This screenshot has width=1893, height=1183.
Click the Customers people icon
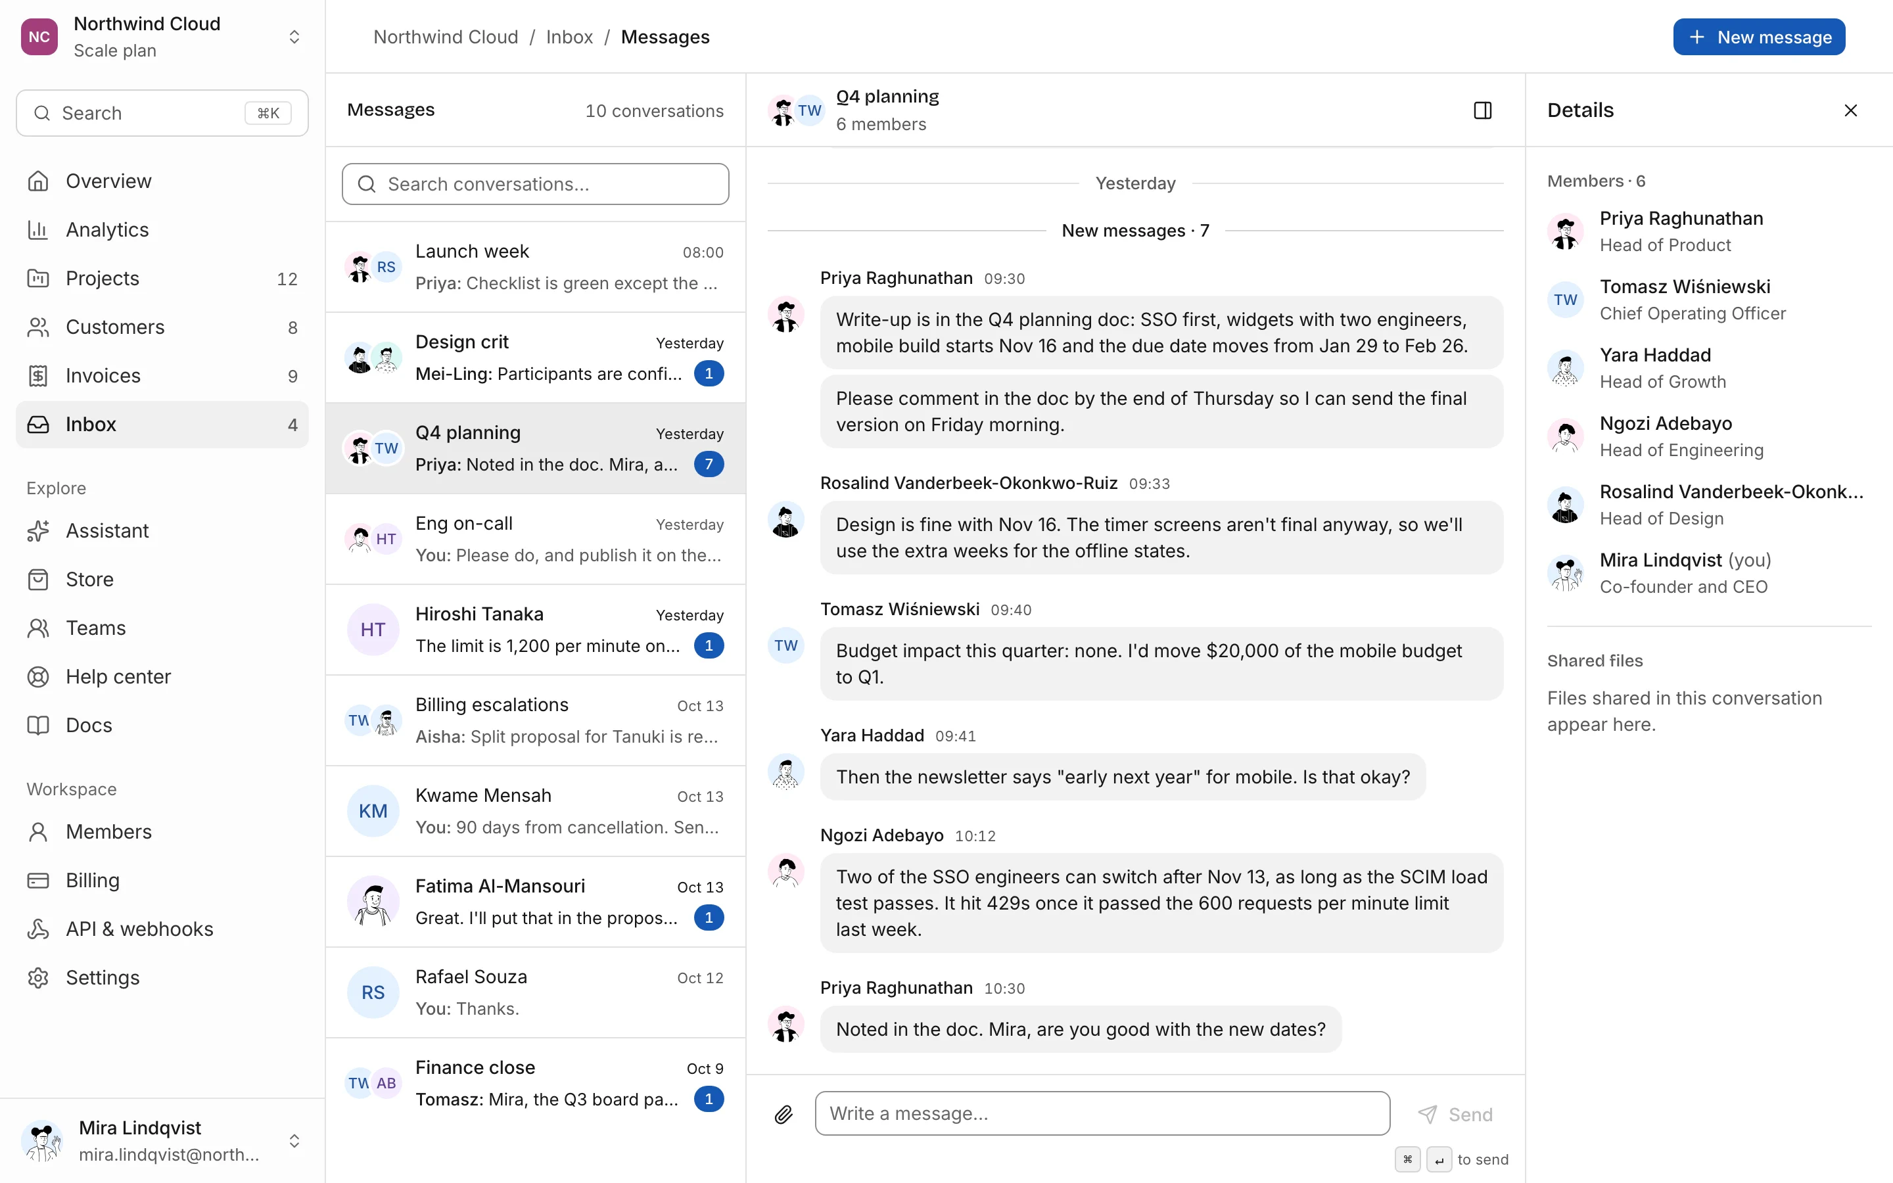37,327
